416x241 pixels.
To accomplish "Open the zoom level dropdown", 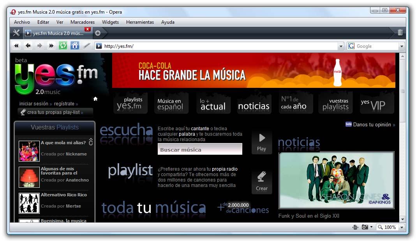I will [x=402, y=227].
